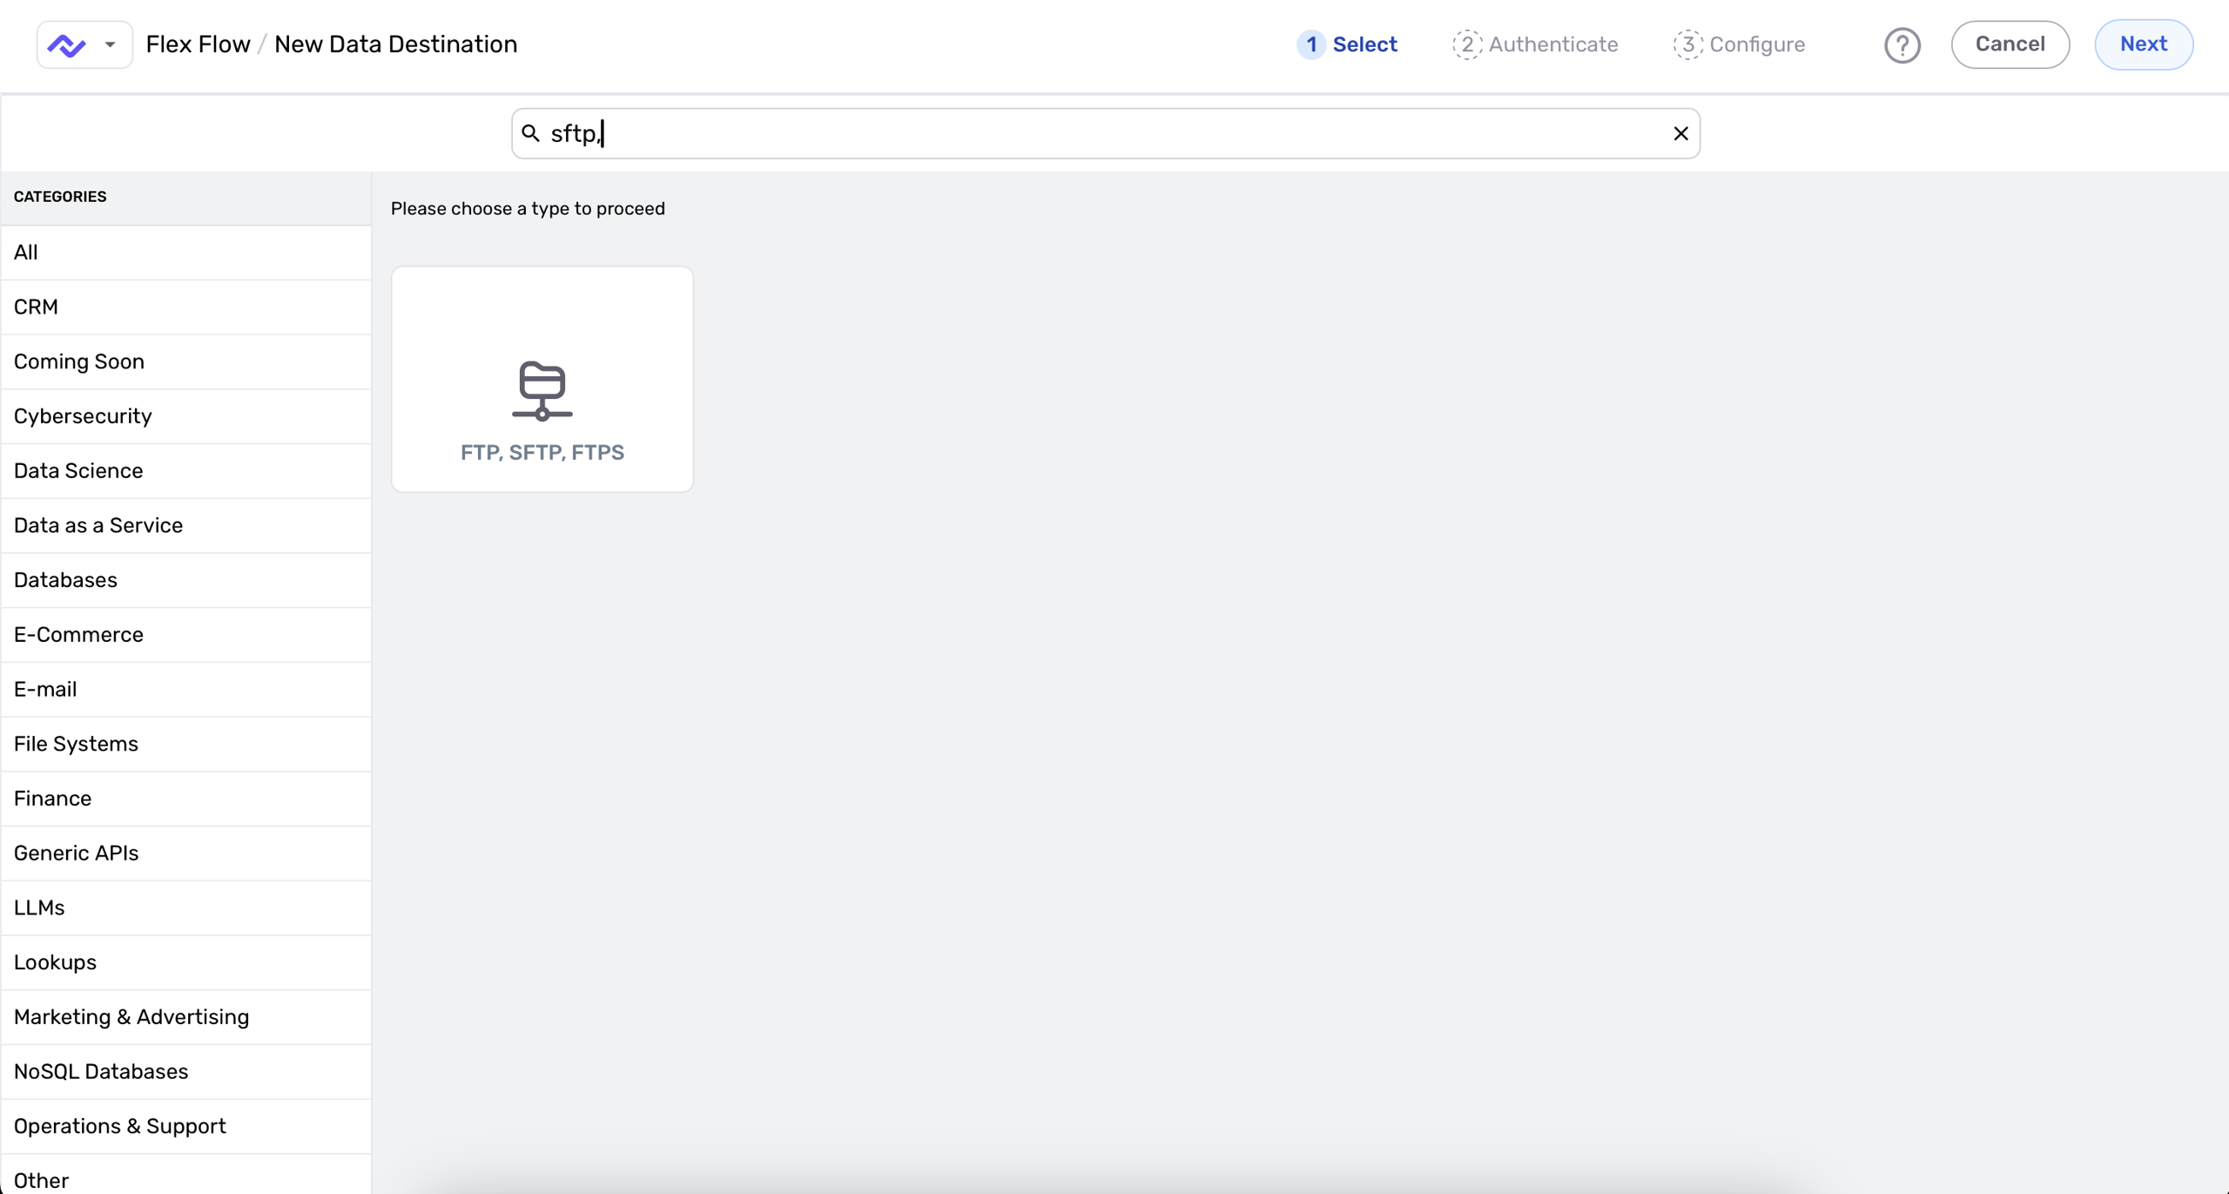This screenshot has width=2229, height=1194.
Task: Click step 1 Select indicator
Action: coord(1347,44)
